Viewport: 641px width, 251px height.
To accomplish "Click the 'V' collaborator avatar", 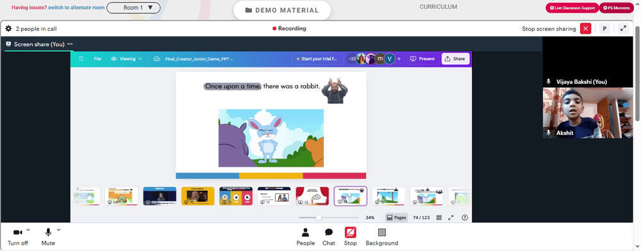I will [390, 59].
